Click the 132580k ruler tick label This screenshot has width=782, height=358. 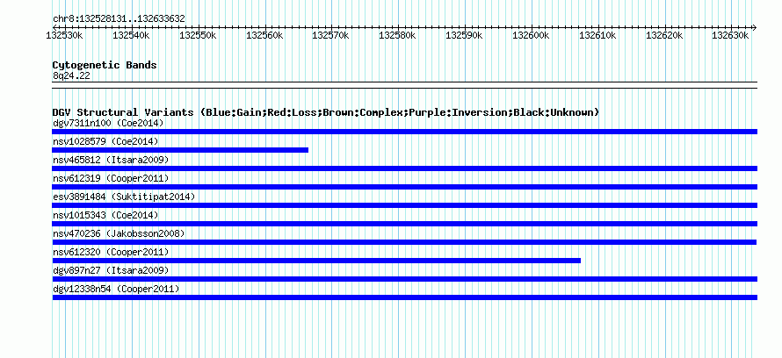pos(397,35)
